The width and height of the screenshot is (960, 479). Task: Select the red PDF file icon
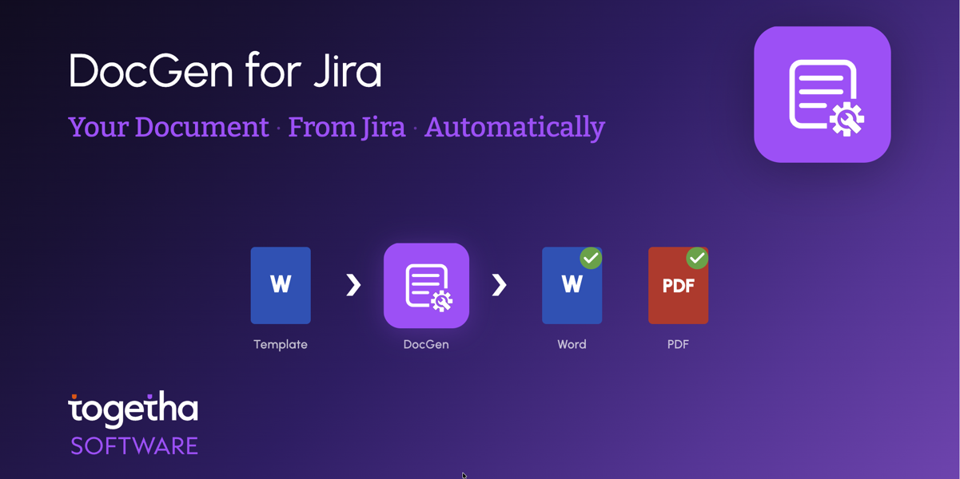coord(678,285)
